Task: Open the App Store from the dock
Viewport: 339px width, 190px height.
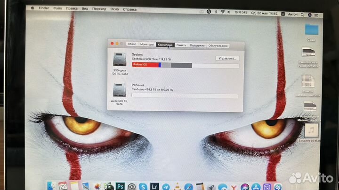Action: coord(256,187)
